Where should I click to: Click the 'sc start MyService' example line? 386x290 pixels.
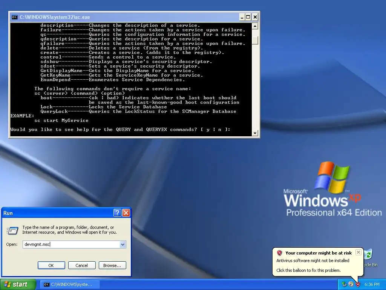pyautogui.click(x=61, y=120)
